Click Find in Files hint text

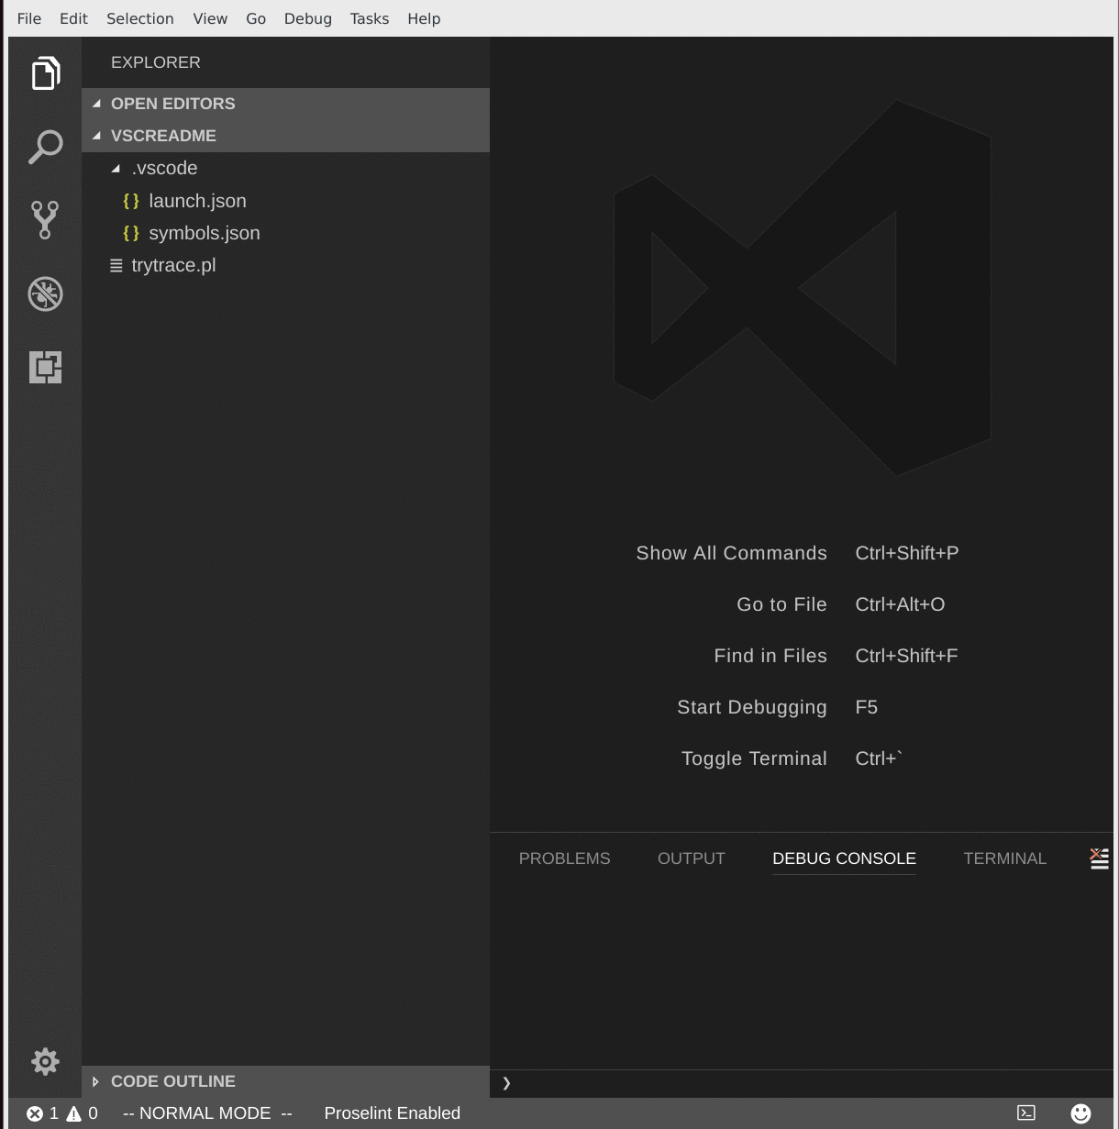pyautogui.click(x=770, y=656)
